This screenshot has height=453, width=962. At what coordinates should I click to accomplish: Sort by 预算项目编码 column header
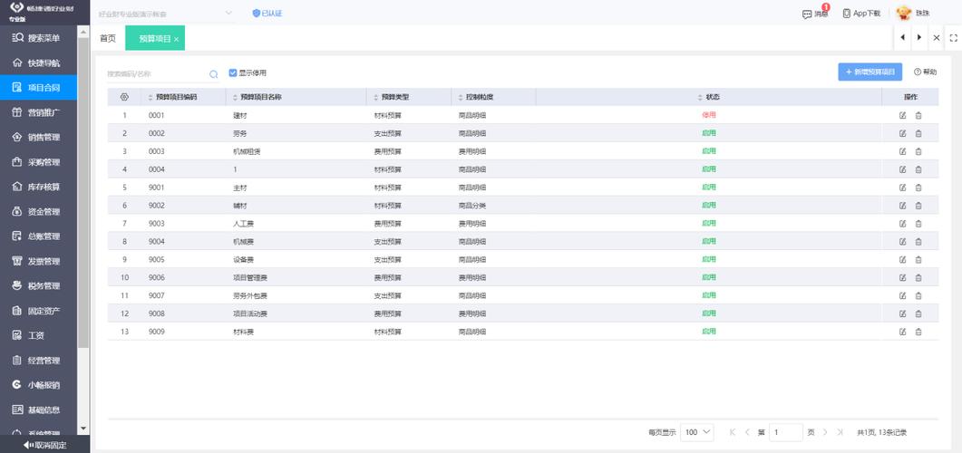point(175,97)
